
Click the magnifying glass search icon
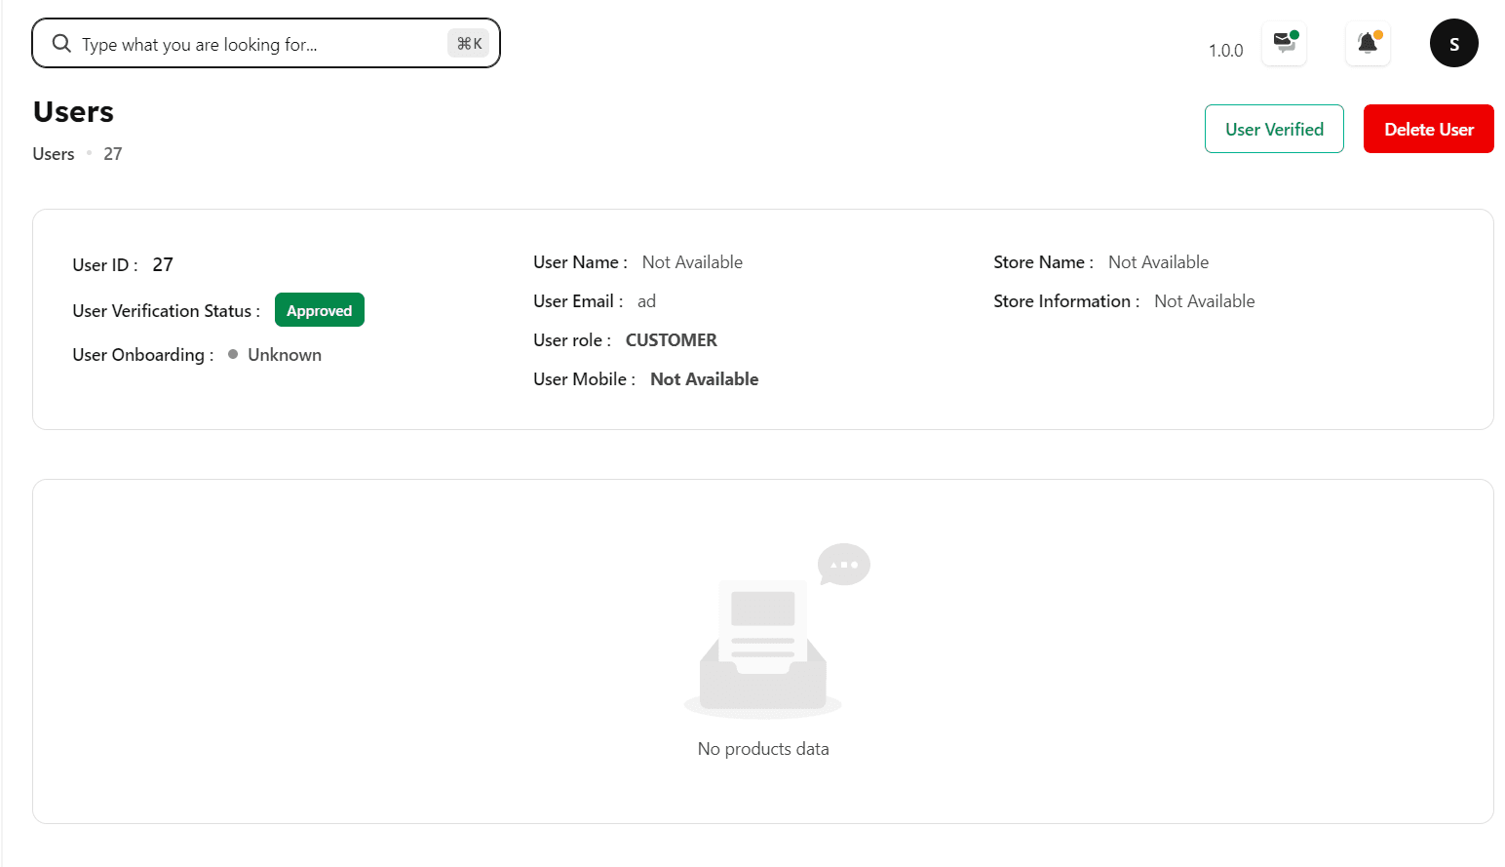point(61,44)
